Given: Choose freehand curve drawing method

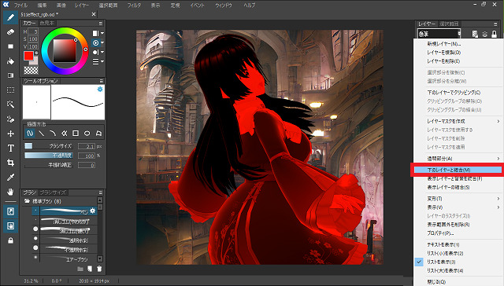Looking at the screenshot, I should coord(30,133).
